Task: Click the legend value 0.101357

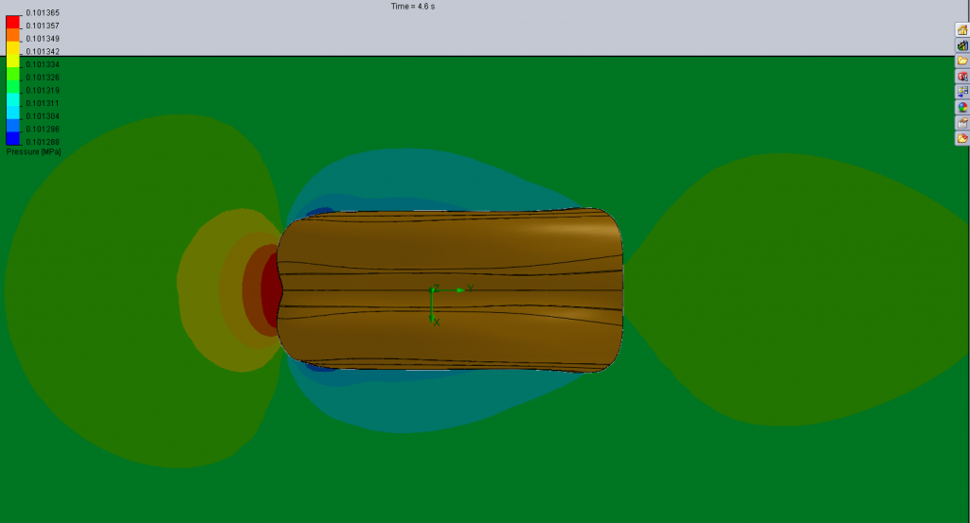Action: pyautogui.click(x=43, y=26)
